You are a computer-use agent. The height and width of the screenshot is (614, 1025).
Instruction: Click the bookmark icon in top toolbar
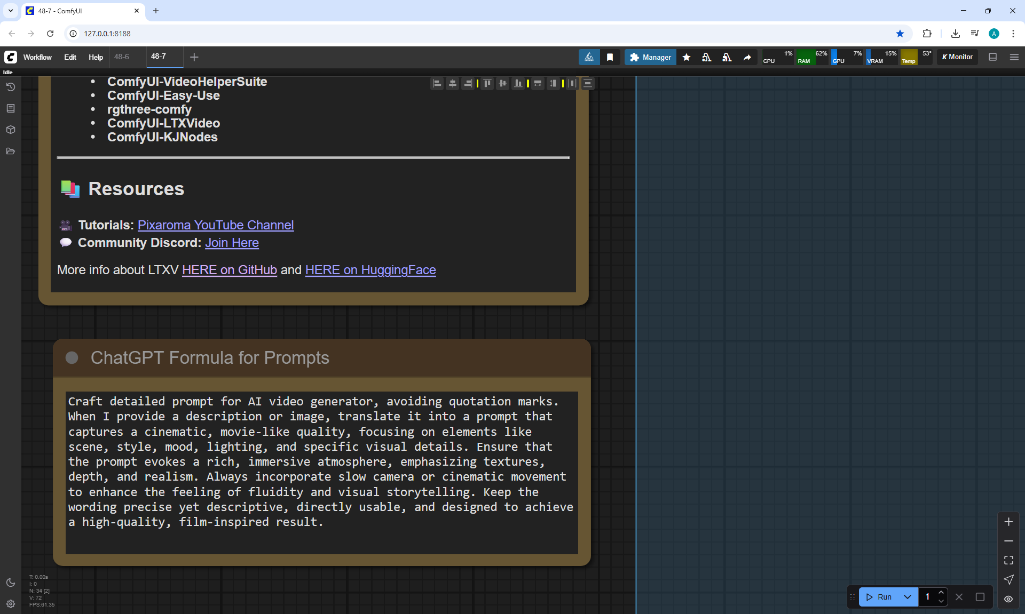coord(610,57)
